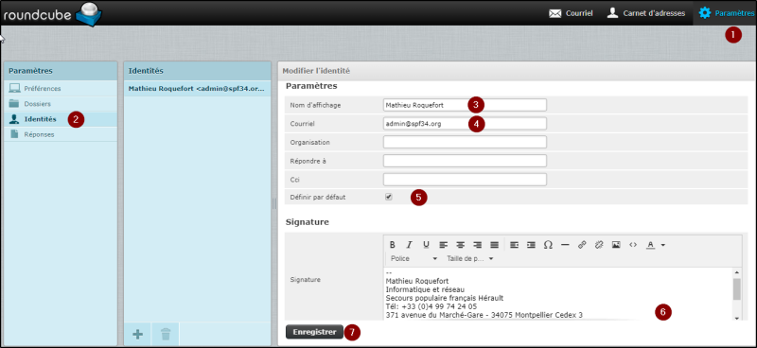Image resolution: width=757 pixels, height=348 pixels.
Task: Click 'Secours populaire français Hérault' line
Action: [444, 298]
